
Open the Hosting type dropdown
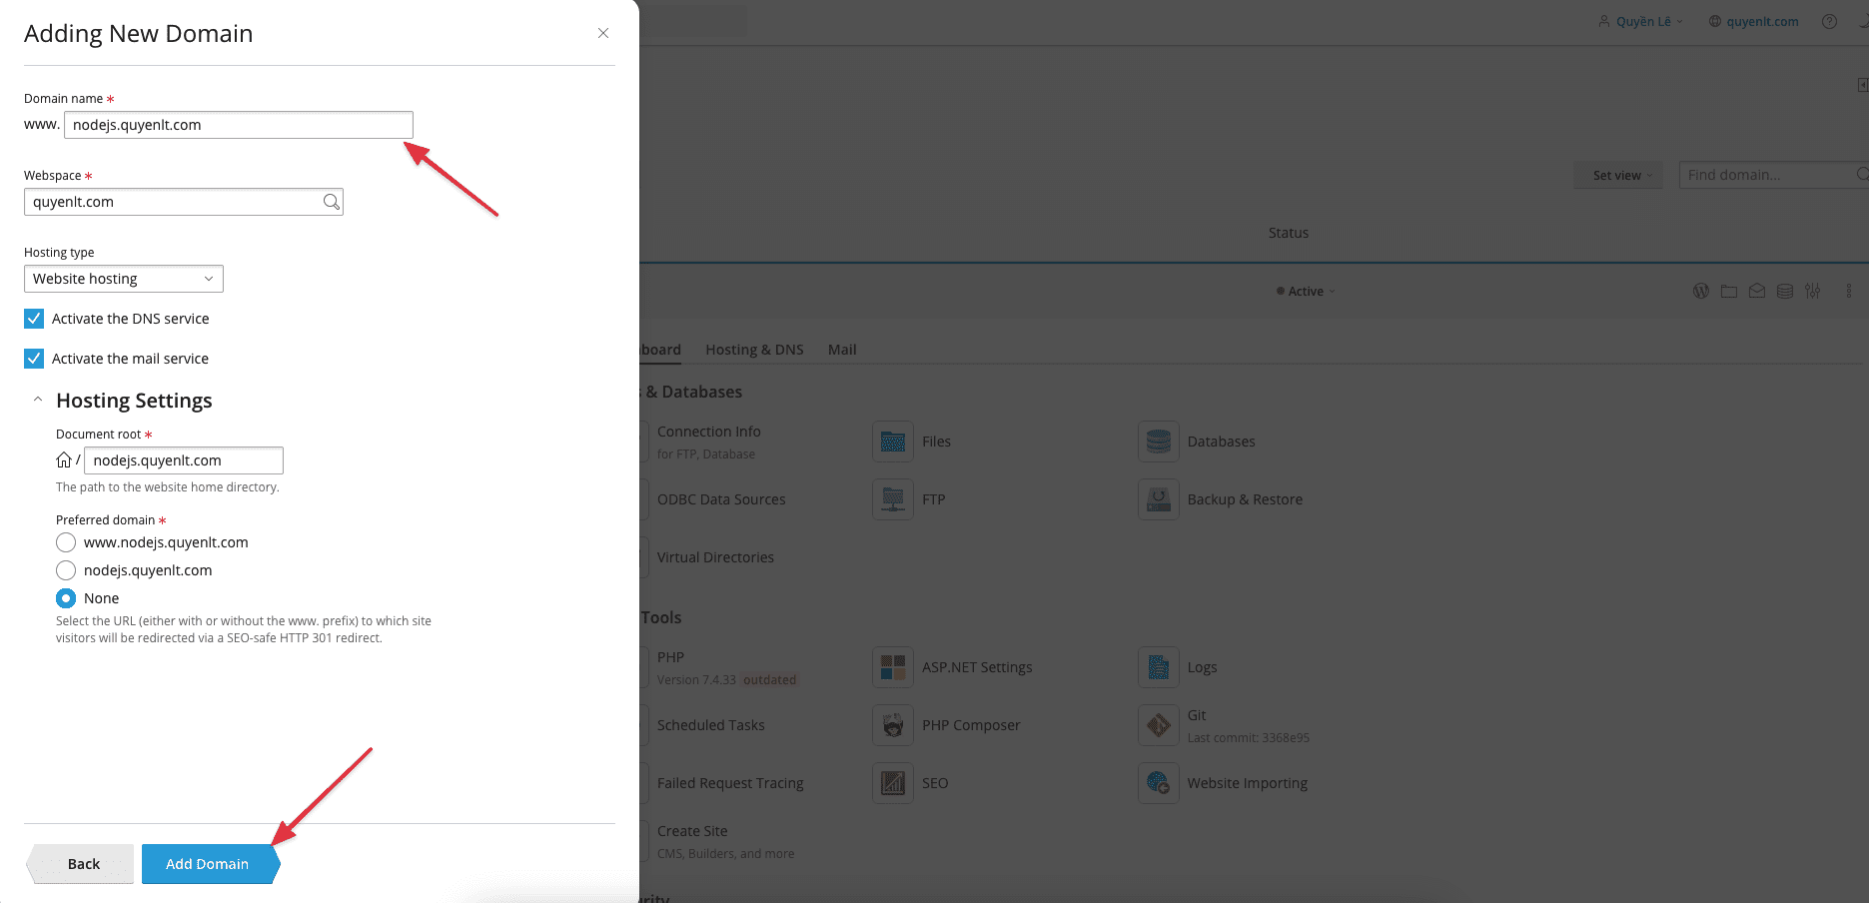[123, 279]
